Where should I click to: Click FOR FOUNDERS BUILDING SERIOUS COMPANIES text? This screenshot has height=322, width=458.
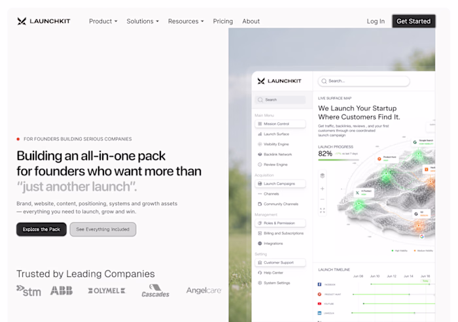point(78,139)
